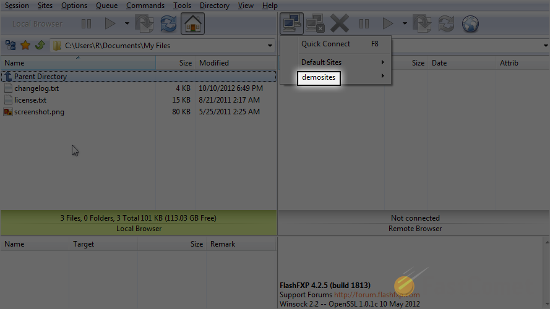Select the changelog.txt file

click(x=37, y=88)
